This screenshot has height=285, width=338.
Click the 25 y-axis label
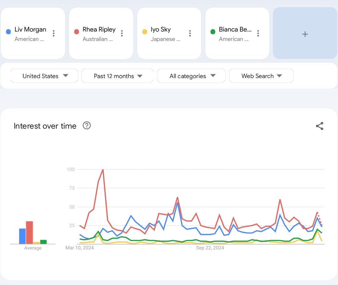tap(72, 225)
